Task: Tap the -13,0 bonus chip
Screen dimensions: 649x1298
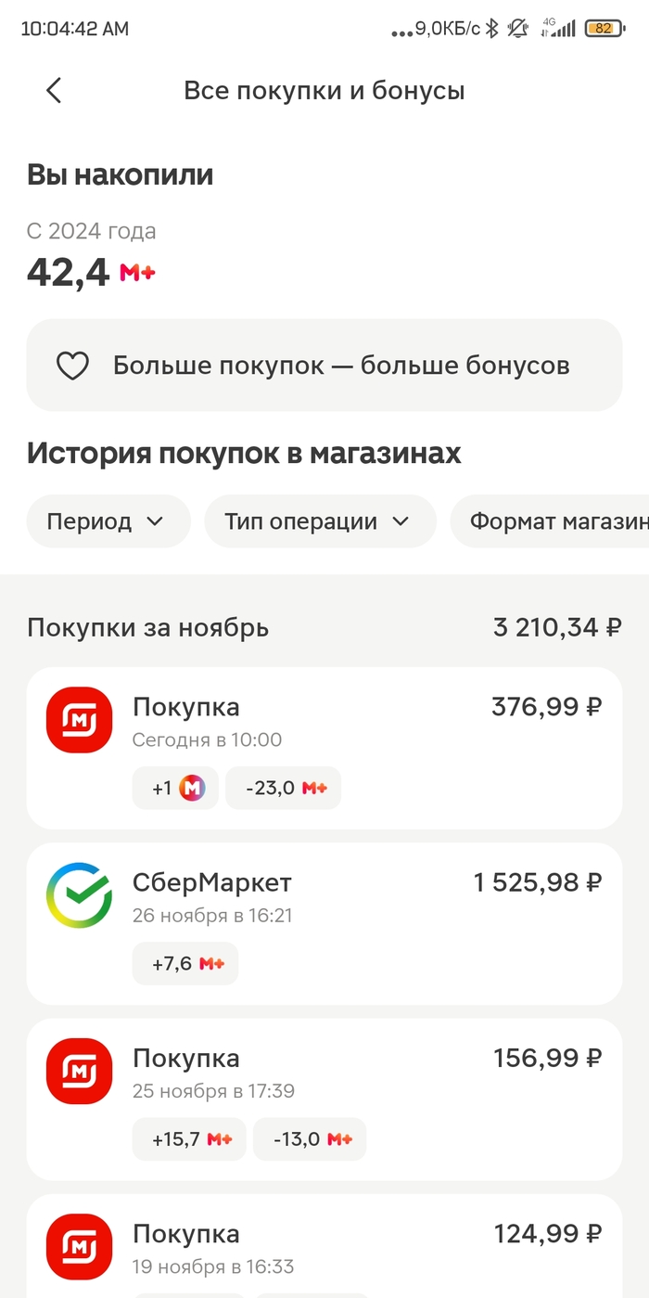Action: 310,1139
